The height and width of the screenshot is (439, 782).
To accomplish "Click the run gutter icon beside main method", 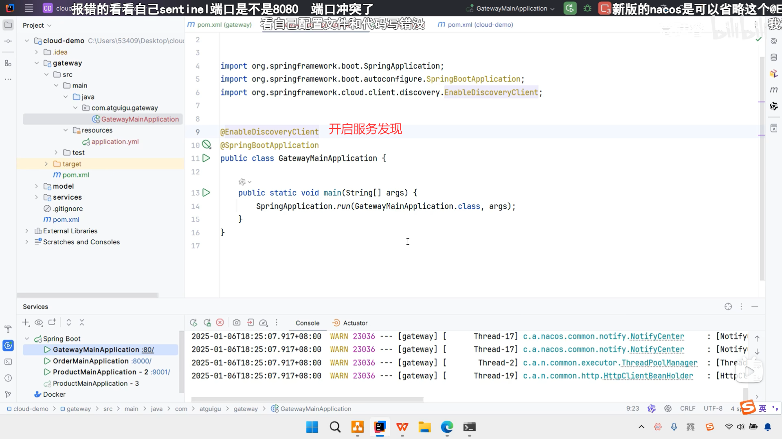I will (206, 193).
